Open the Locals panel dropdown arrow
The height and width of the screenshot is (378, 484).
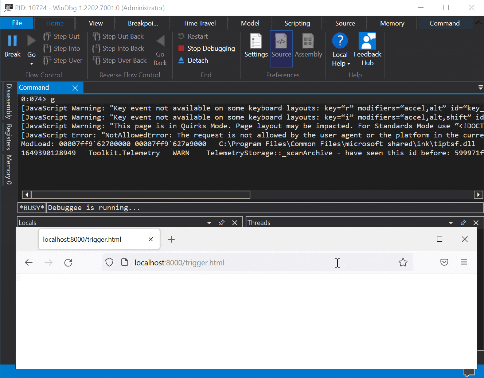click(x=209, y=223)
